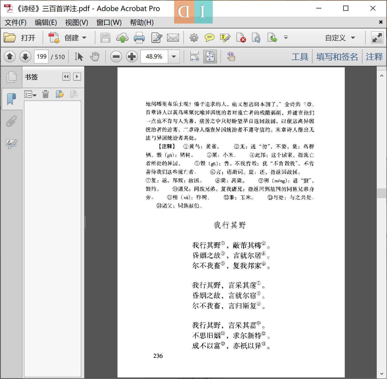Click the scroll up arrow of the document
Image resolution: width=387 pixels, height=379 pixels.
[382, 76]
